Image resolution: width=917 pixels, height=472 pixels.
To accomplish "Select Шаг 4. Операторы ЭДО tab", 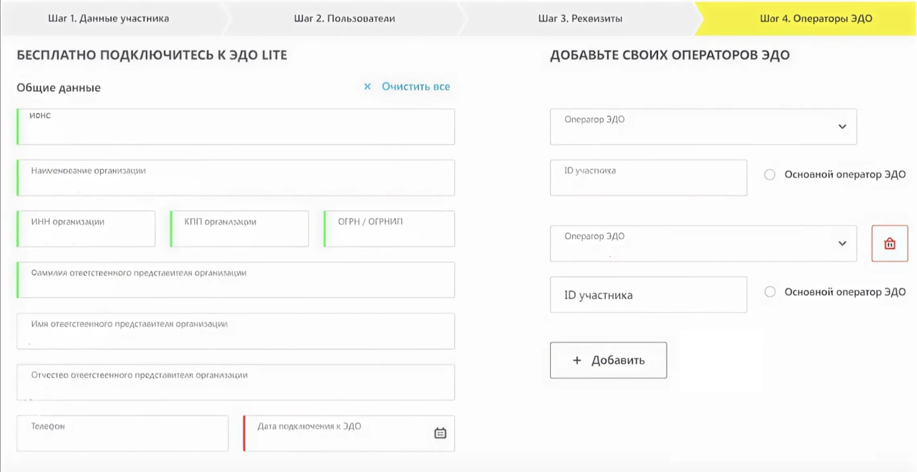I will click(x=816, y=19).
